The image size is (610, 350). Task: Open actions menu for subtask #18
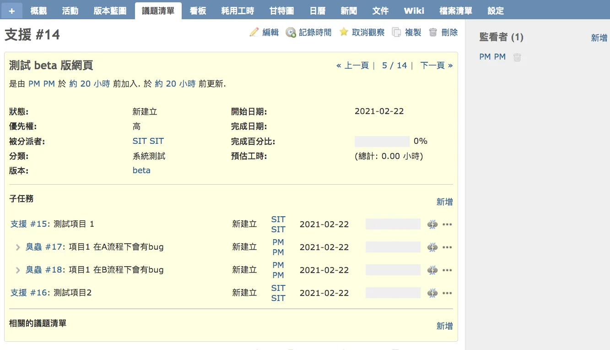click(x=447, y=270)
